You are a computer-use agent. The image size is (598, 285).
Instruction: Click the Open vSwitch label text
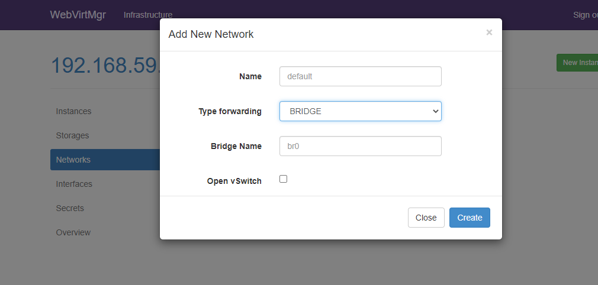click(234, 181)
